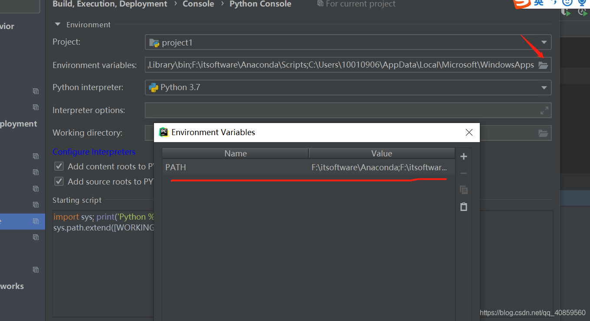
Task: Click the PyCharm logo in dialog title bar
Action: (x=164, y=132)
